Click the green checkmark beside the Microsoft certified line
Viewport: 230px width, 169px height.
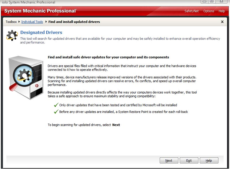(56, 105)
